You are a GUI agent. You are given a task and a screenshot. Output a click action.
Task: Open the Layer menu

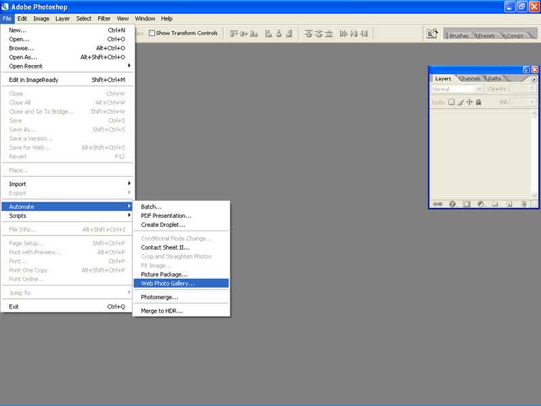62,19
